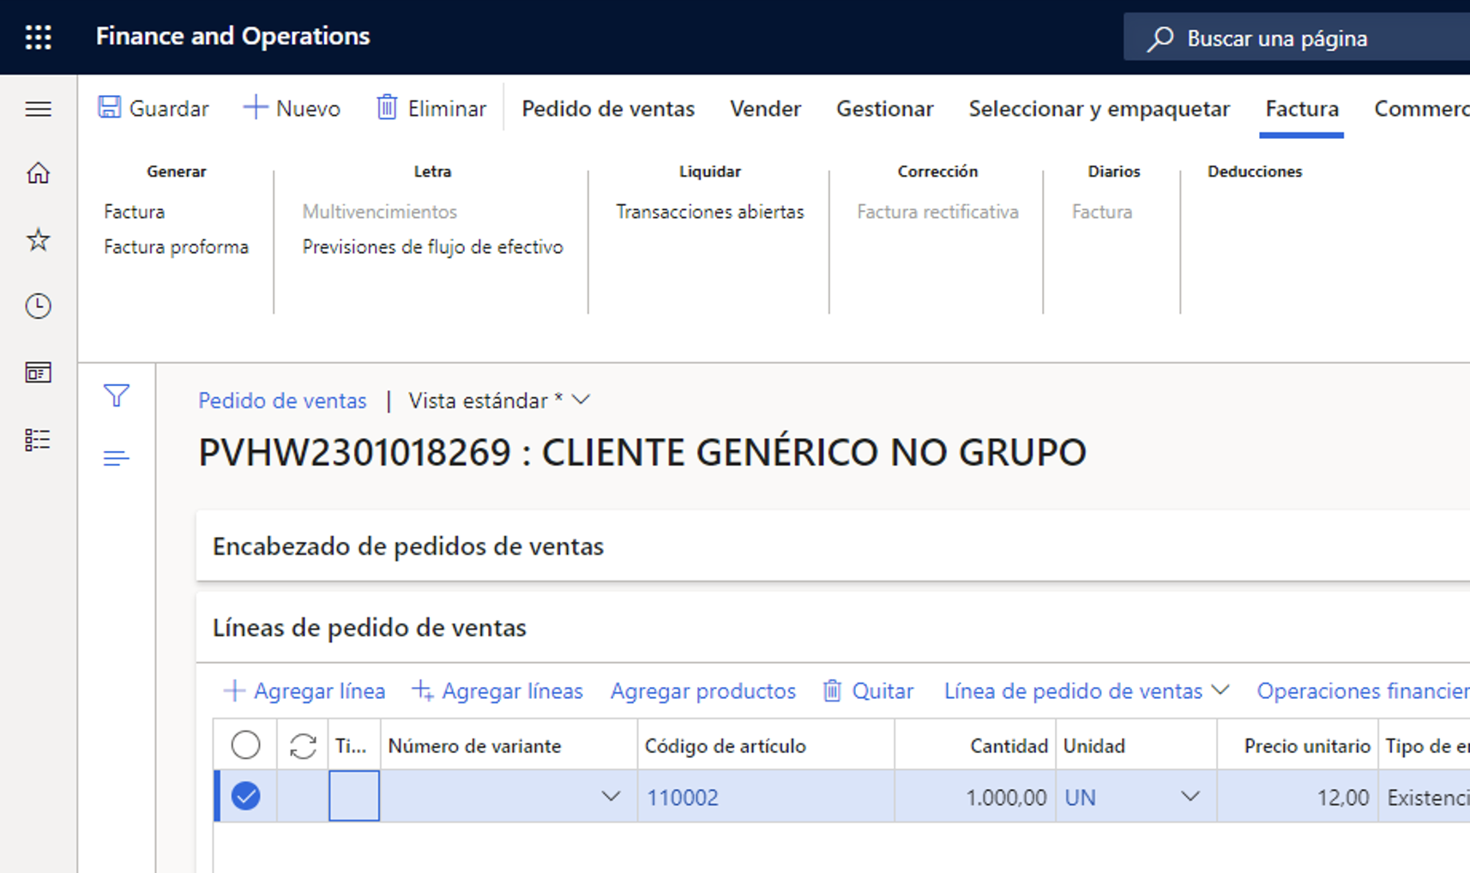
Task: Click Agregar líneas button
Action: click(x=497, y=691)
